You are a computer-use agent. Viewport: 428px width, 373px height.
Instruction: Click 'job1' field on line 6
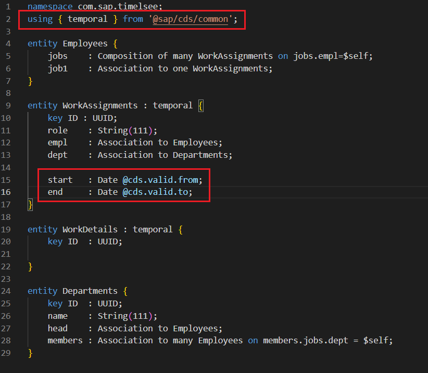coord(57,69)
